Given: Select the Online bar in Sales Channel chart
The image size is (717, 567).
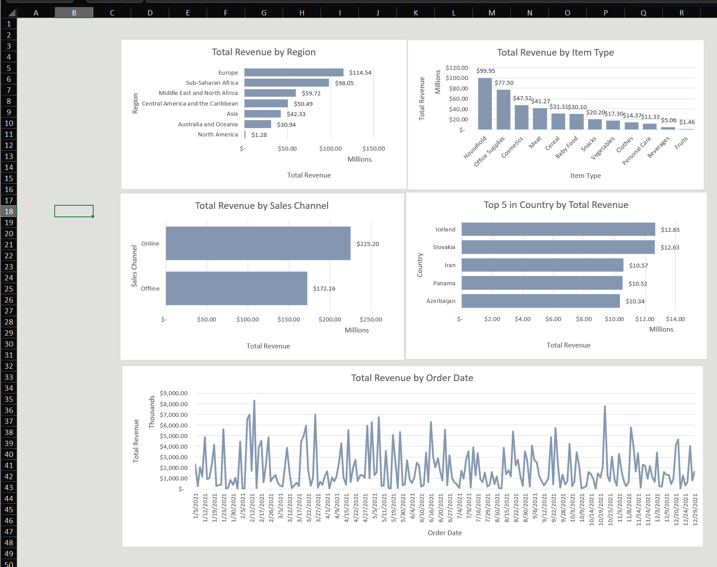Looking at the screenshot, I should 258,243.
